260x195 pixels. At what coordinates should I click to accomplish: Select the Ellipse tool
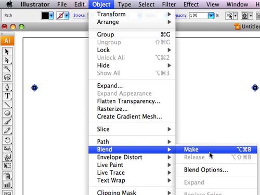click(7, 113)
